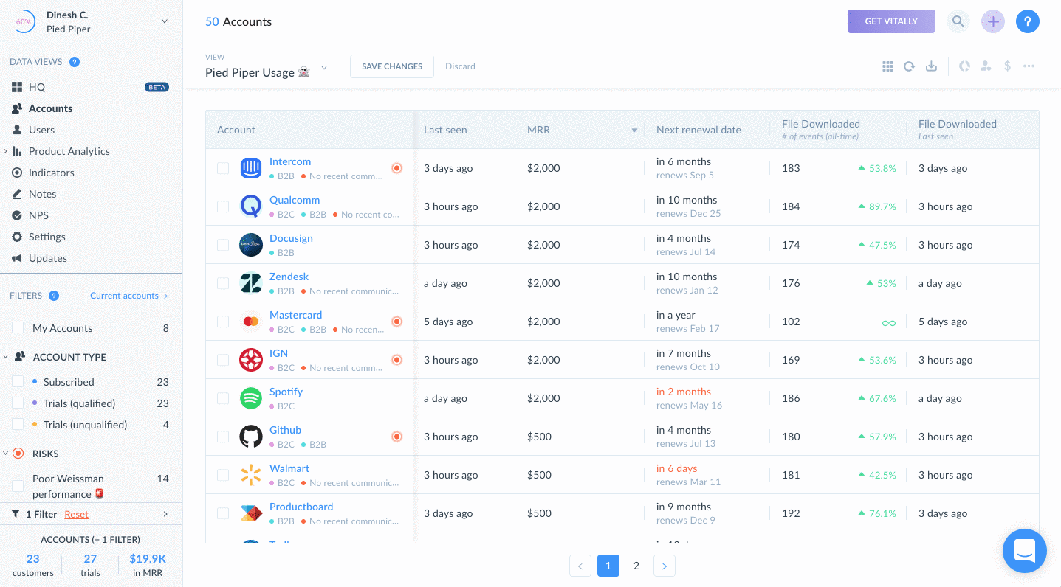
Task: Collapse the Risks section
Action: click(x=6, y=454)
